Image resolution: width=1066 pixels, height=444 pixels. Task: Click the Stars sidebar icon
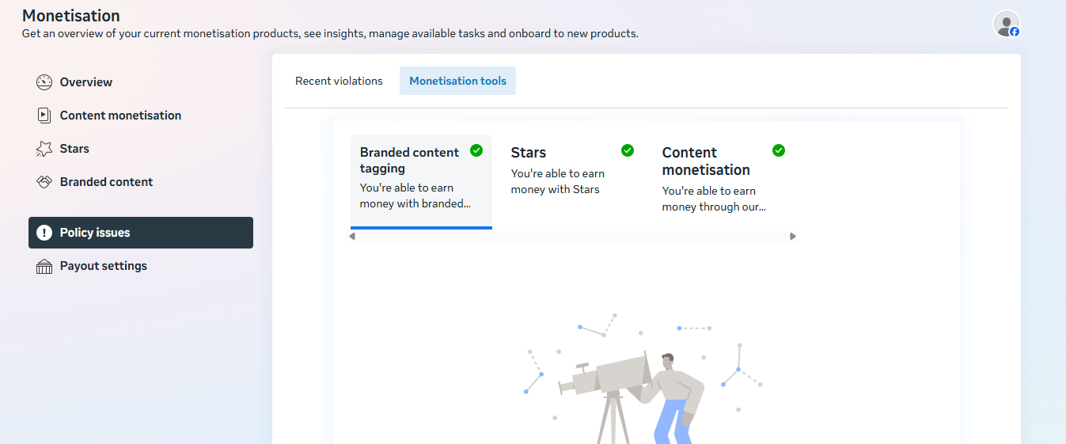(x=44, y=149)
